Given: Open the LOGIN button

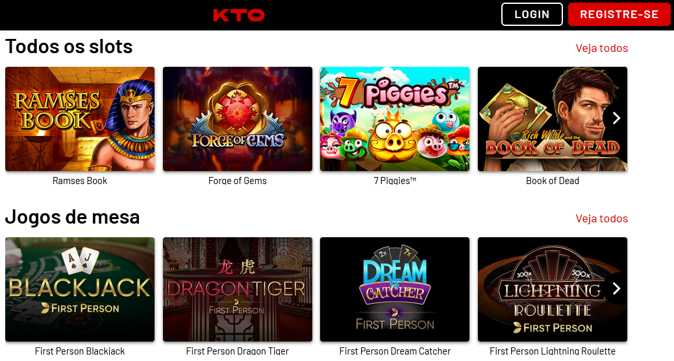Looking at the screenshot, I should pyautogui.click(x=532, y=14).
